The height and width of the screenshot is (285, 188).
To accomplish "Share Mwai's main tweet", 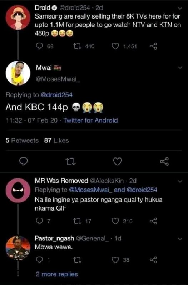I will click(x=164, y=161).
